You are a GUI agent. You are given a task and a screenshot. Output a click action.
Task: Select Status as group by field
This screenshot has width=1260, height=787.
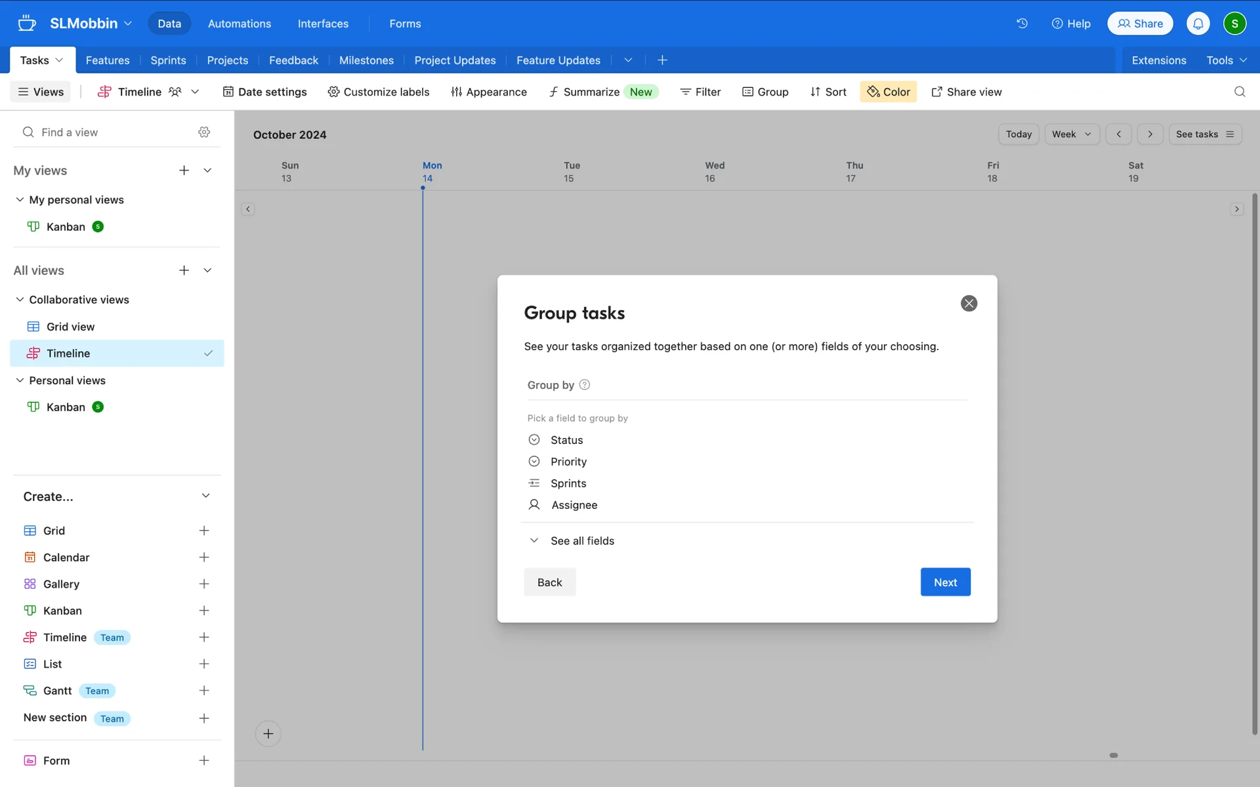tap(566, 440)
